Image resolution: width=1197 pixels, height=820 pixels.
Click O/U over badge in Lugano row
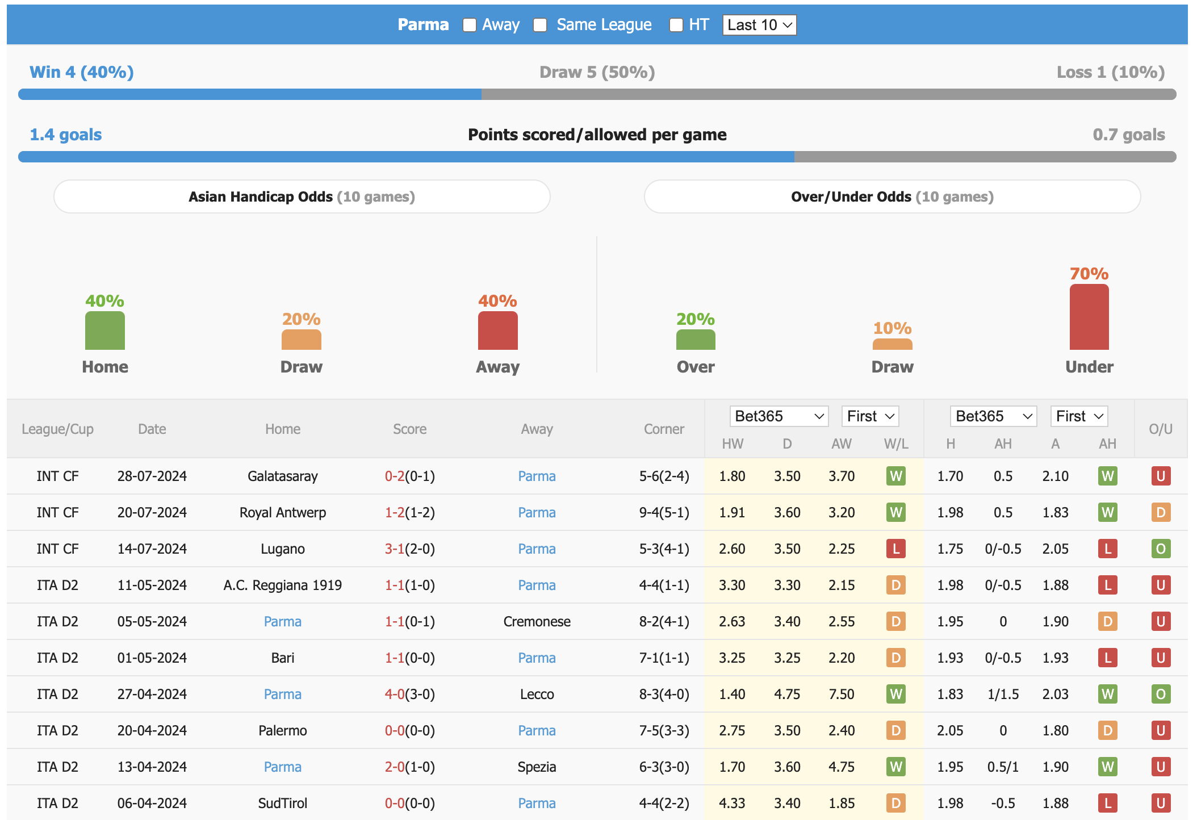click(1161, 549)
